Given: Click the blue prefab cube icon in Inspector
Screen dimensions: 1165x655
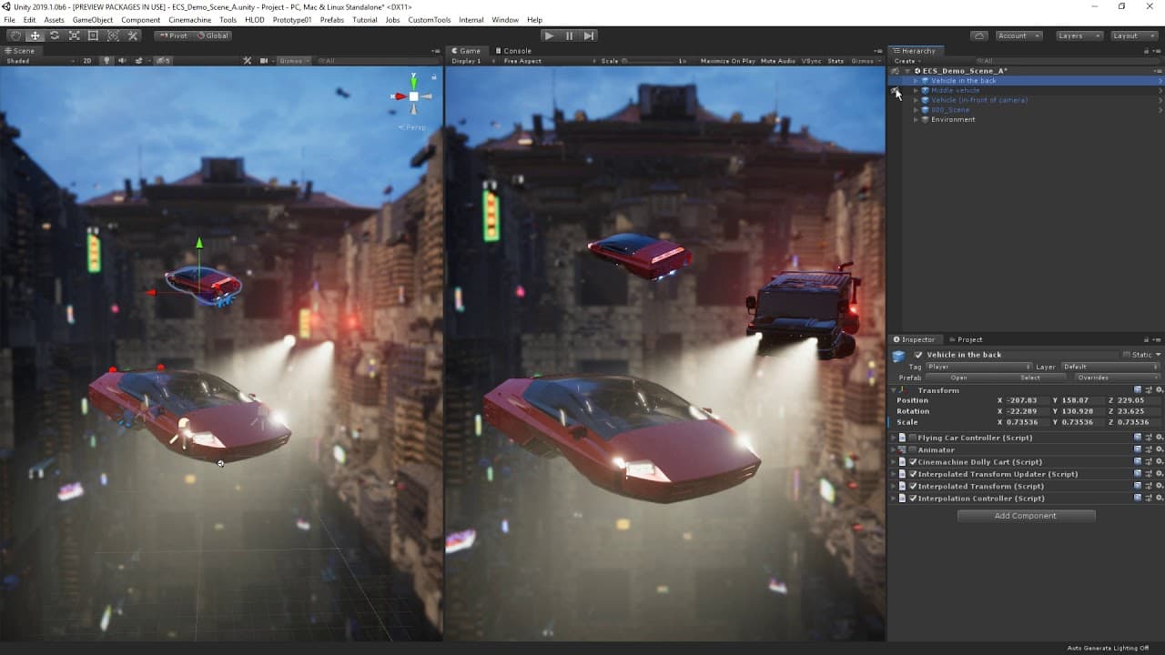Looking at the screenshot, I should 898,356.
